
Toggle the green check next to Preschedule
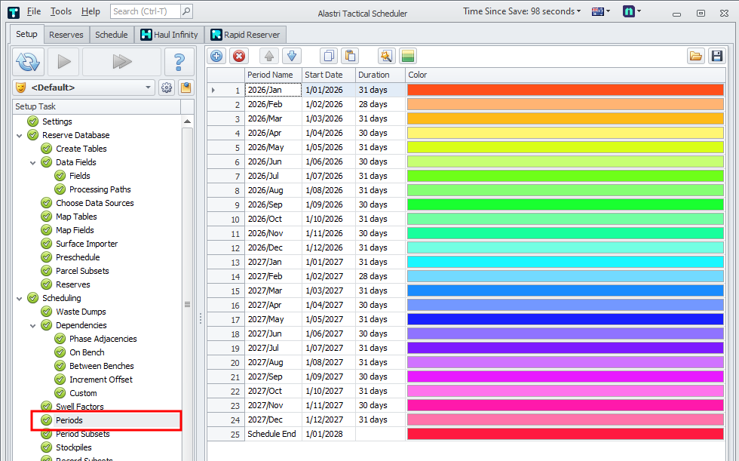(x=47, y=257)
